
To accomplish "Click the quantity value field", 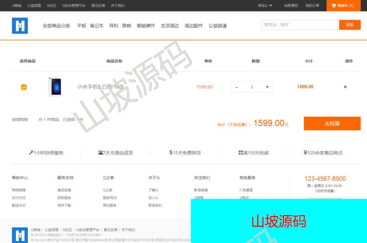I will point(252,87).
